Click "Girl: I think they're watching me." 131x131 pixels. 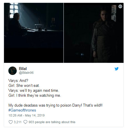pos(35,96)
